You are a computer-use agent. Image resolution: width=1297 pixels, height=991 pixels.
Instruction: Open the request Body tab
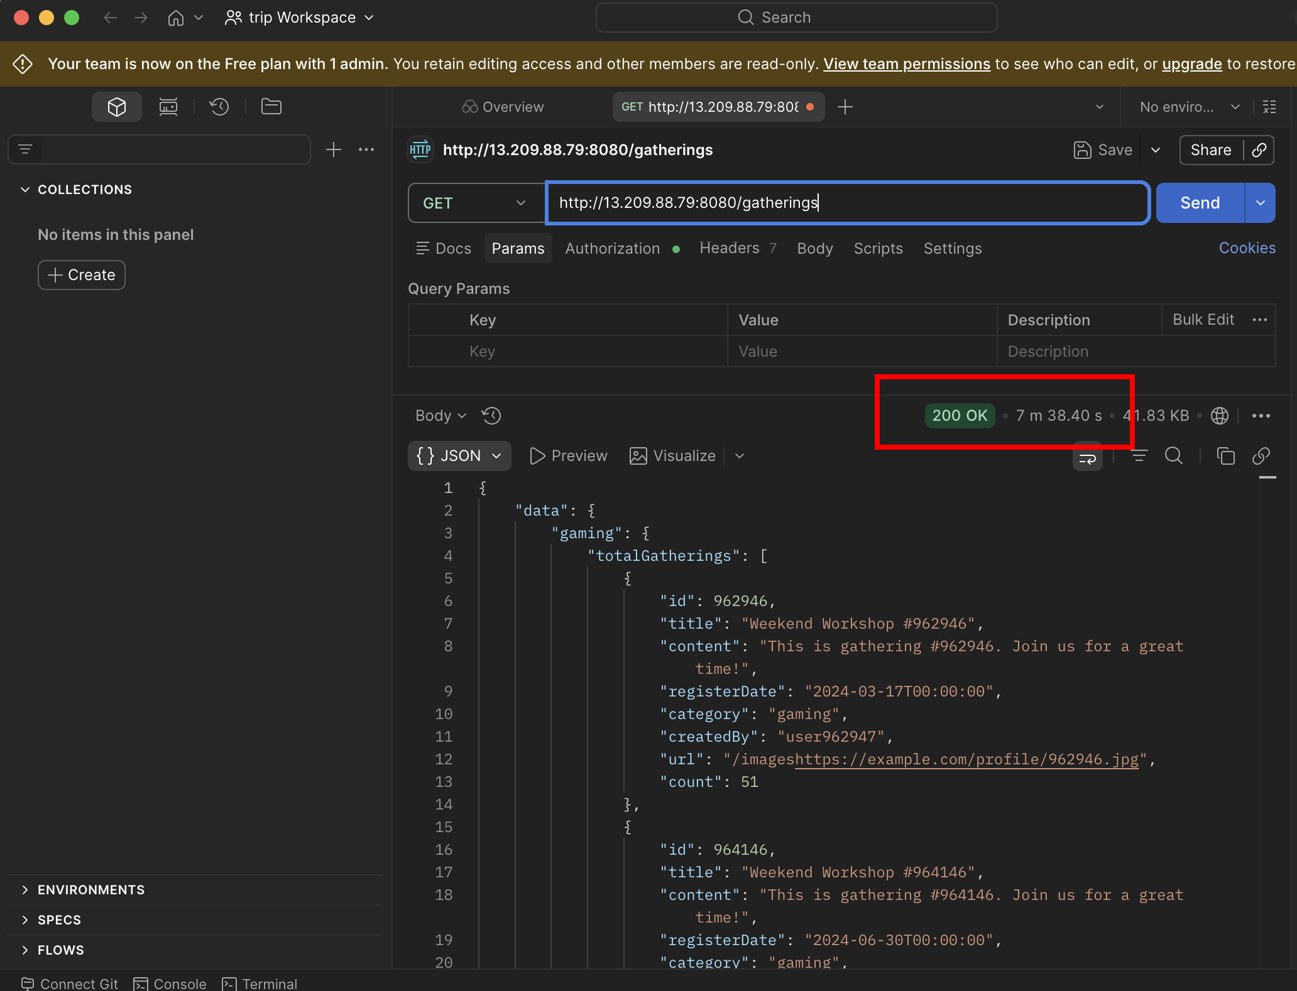(x=815, y=249)
